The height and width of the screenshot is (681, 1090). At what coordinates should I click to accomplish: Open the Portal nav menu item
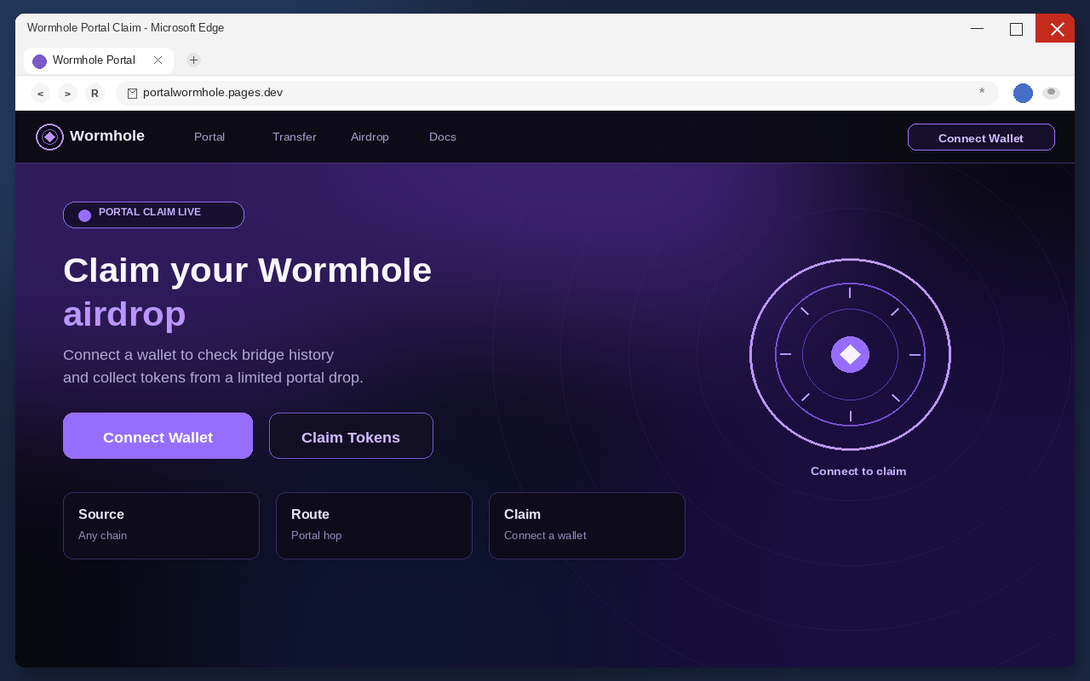[209, 137]
